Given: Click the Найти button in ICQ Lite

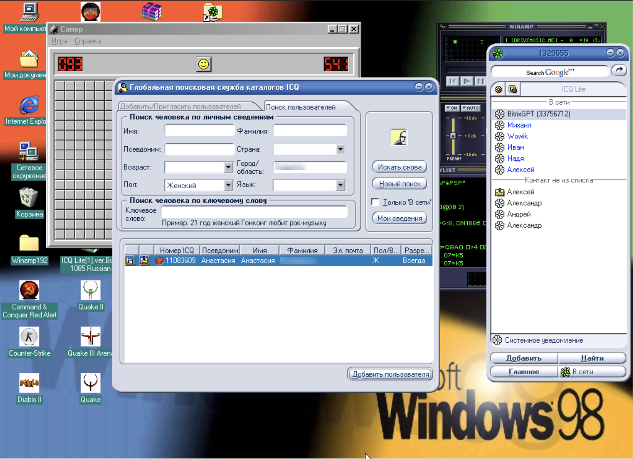Looking at the screenshot, I should [592, 358].
